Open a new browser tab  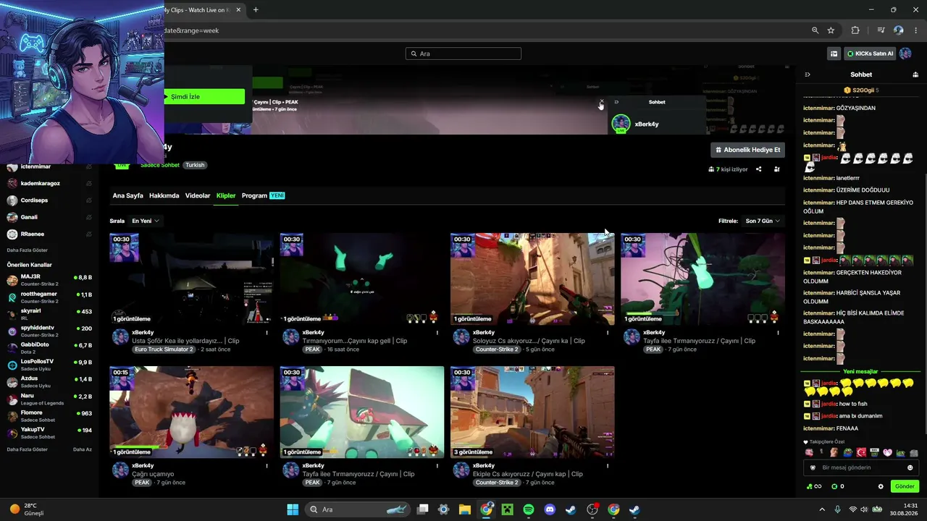256,10
